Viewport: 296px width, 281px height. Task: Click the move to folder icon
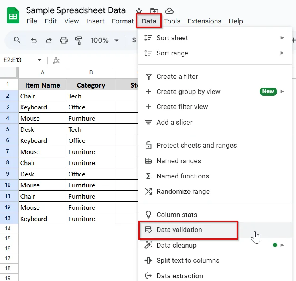154,11
